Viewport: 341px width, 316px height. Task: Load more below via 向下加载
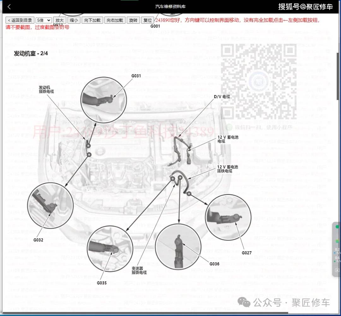(x=92, y=20)
